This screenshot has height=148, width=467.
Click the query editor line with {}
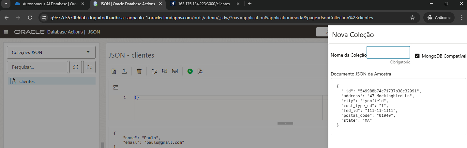(x=137, y=98)
